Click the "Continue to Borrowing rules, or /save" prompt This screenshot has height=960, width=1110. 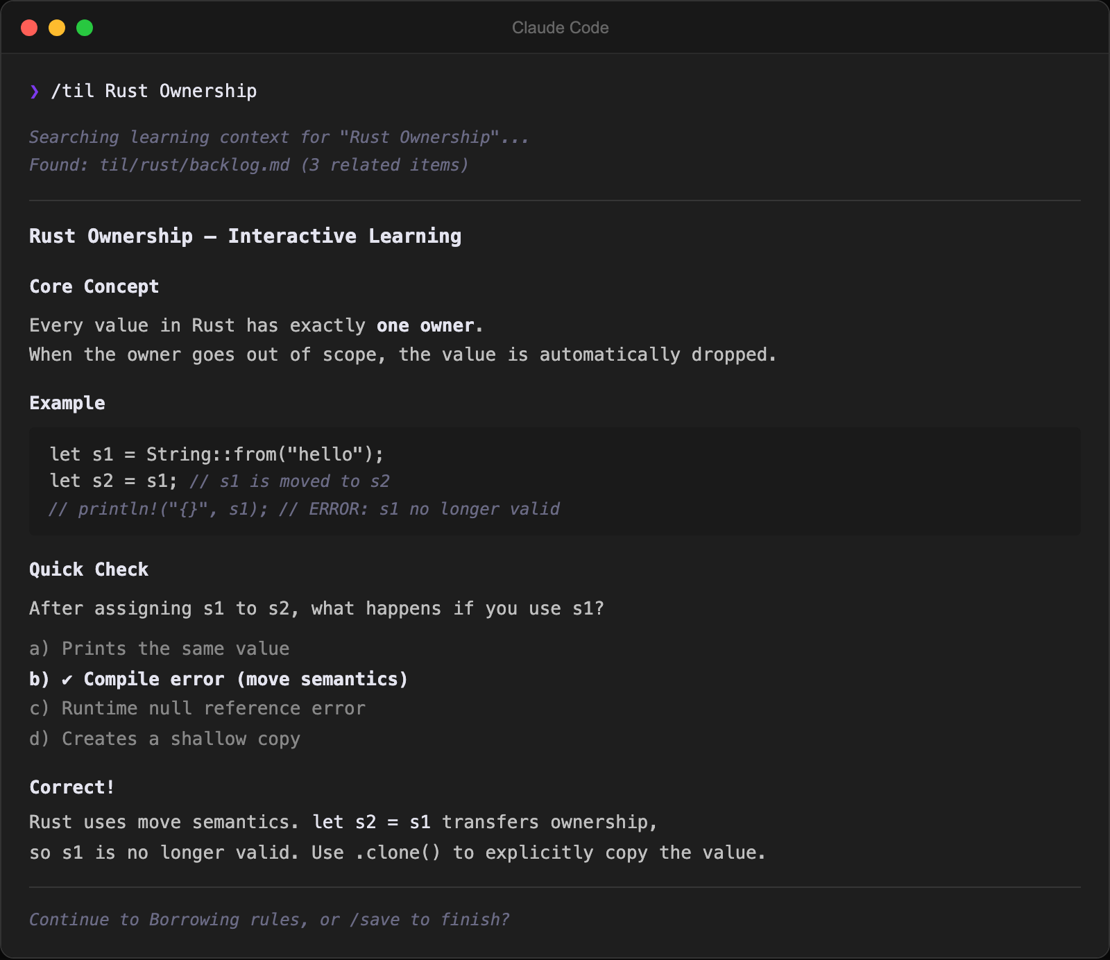(x=269, y=920)
